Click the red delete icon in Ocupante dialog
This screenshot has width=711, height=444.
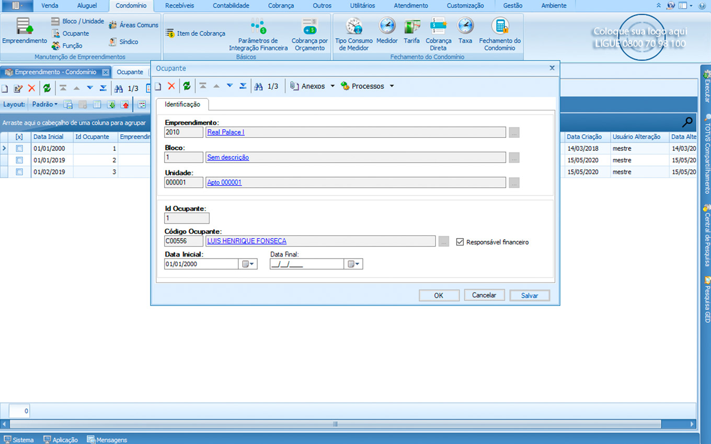tap(171, 86)
